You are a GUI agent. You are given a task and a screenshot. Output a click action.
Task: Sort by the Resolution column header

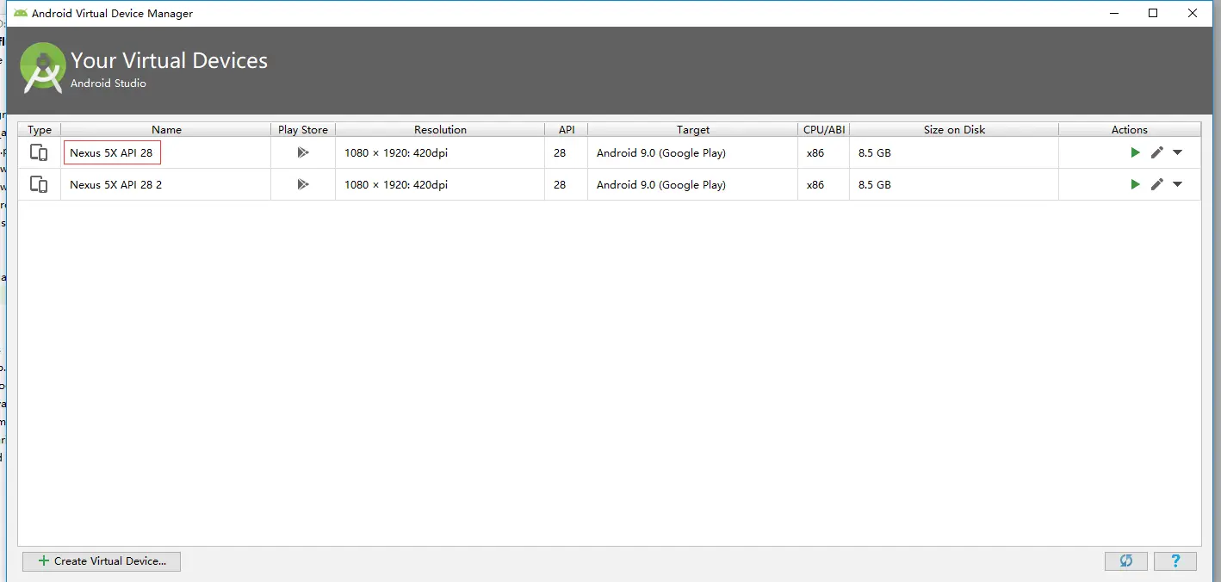(440, 129)
